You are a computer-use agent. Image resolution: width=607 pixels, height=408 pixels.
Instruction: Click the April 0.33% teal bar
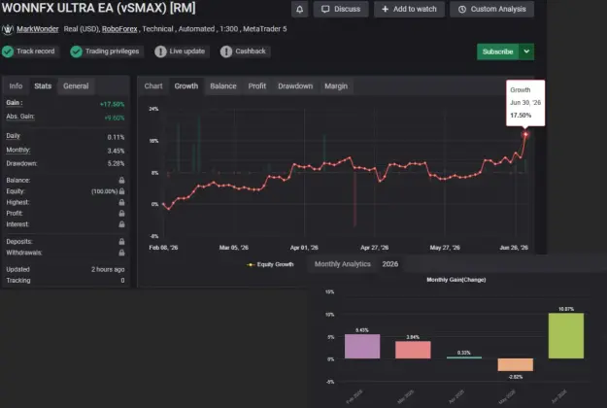click(464, 357)
